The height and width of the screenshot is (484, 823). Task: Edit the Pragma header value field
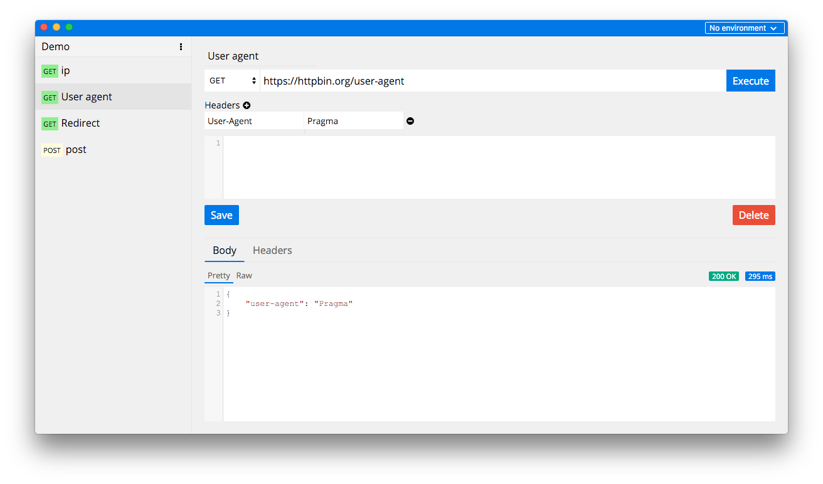354,121
